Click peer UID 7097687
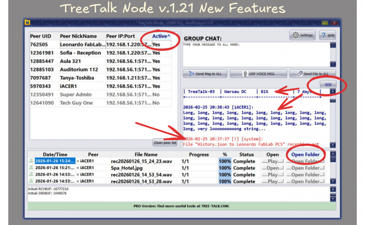The height and width of the screenshot is (225, 365). (41, 78)
